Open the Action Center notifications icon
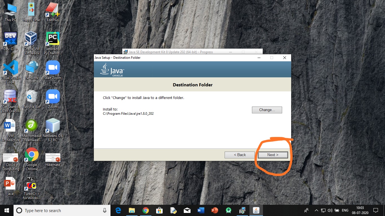The image size is (385, 216). (x=375, y=210)
